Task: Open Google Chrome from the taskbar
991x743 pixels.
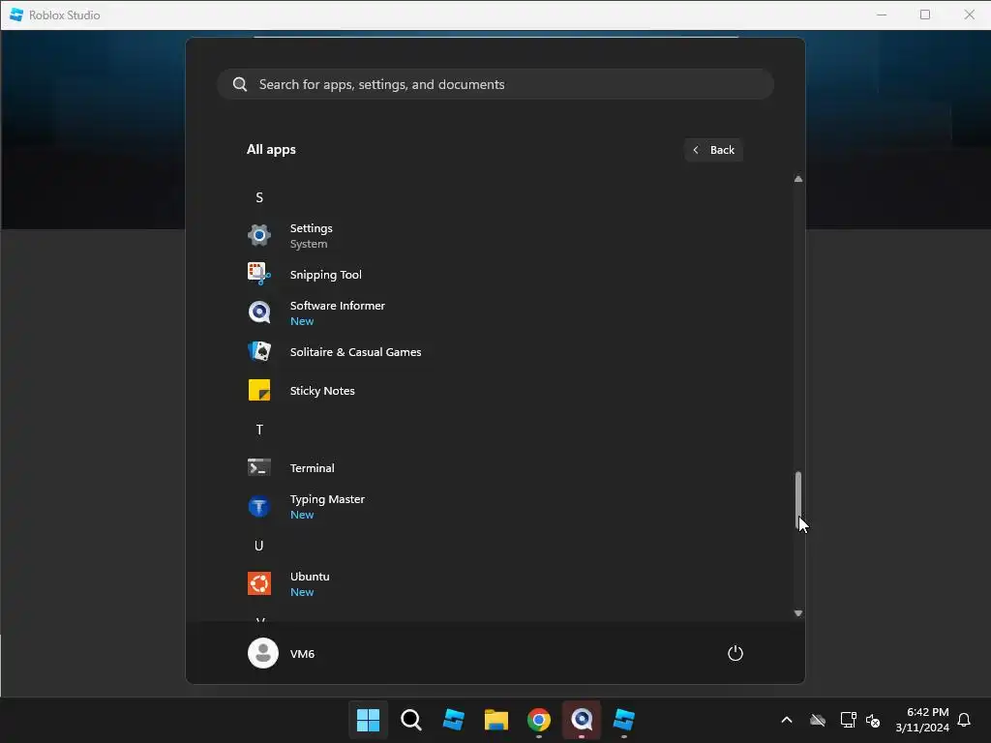Action: click(539, 720)
